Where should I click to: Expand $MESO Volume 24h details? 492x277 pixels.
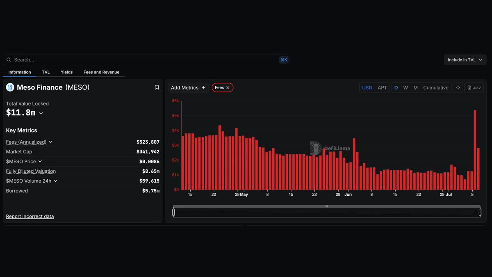coord(55,181)
